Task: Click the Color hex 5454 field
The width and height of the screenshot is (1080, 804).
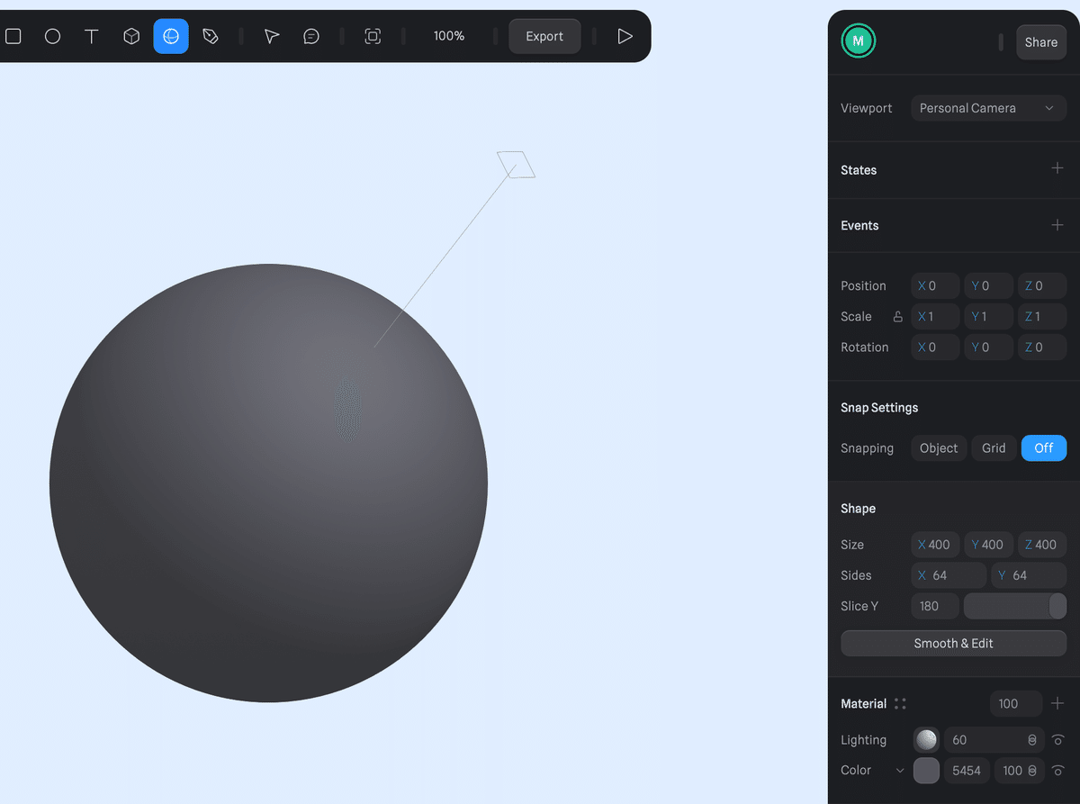Action: coord(967,771)
